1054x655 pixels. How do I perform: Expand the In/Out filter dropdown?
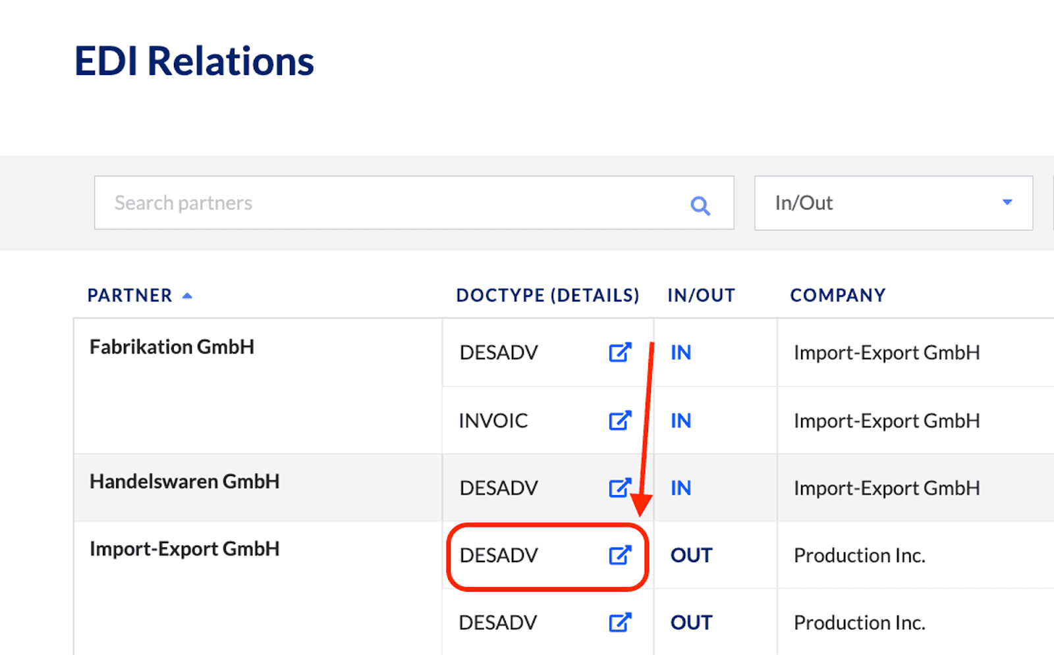893,203
